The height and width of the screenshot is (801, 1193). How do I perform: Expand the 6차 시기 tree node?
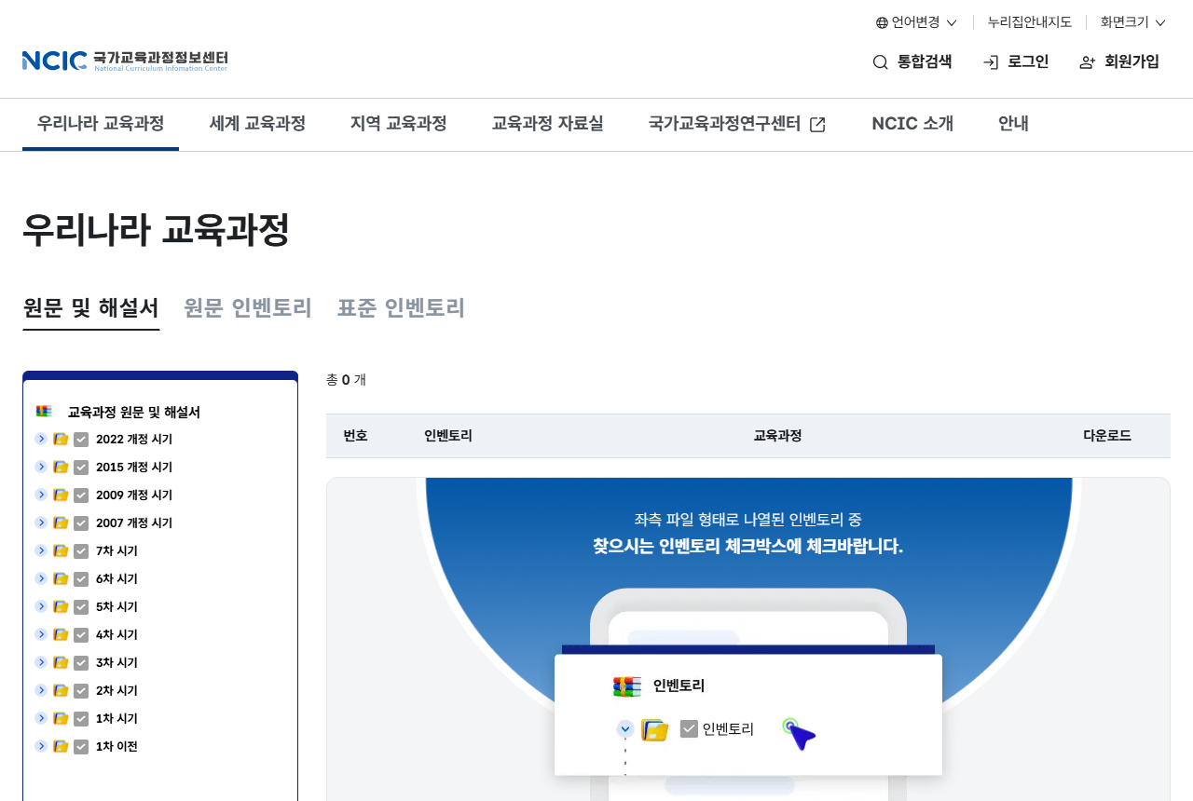click(41, 578)
